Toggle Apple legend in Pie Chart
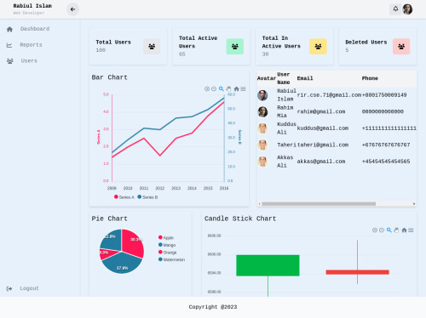Viewport: 426px width, 318px height. coord(166,237)
